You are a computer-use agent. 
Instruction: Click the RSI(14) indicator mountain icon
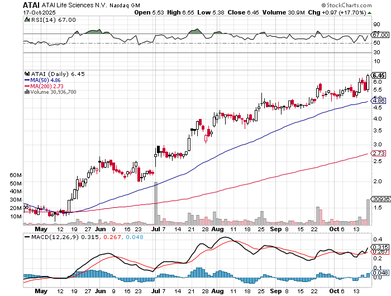coord(27,20)
